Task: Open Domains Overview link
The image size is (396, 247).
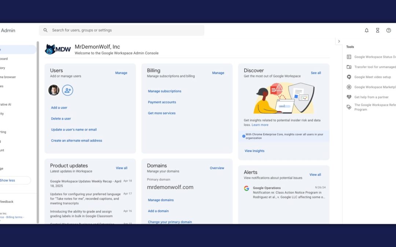Action: tap(217, 168)
